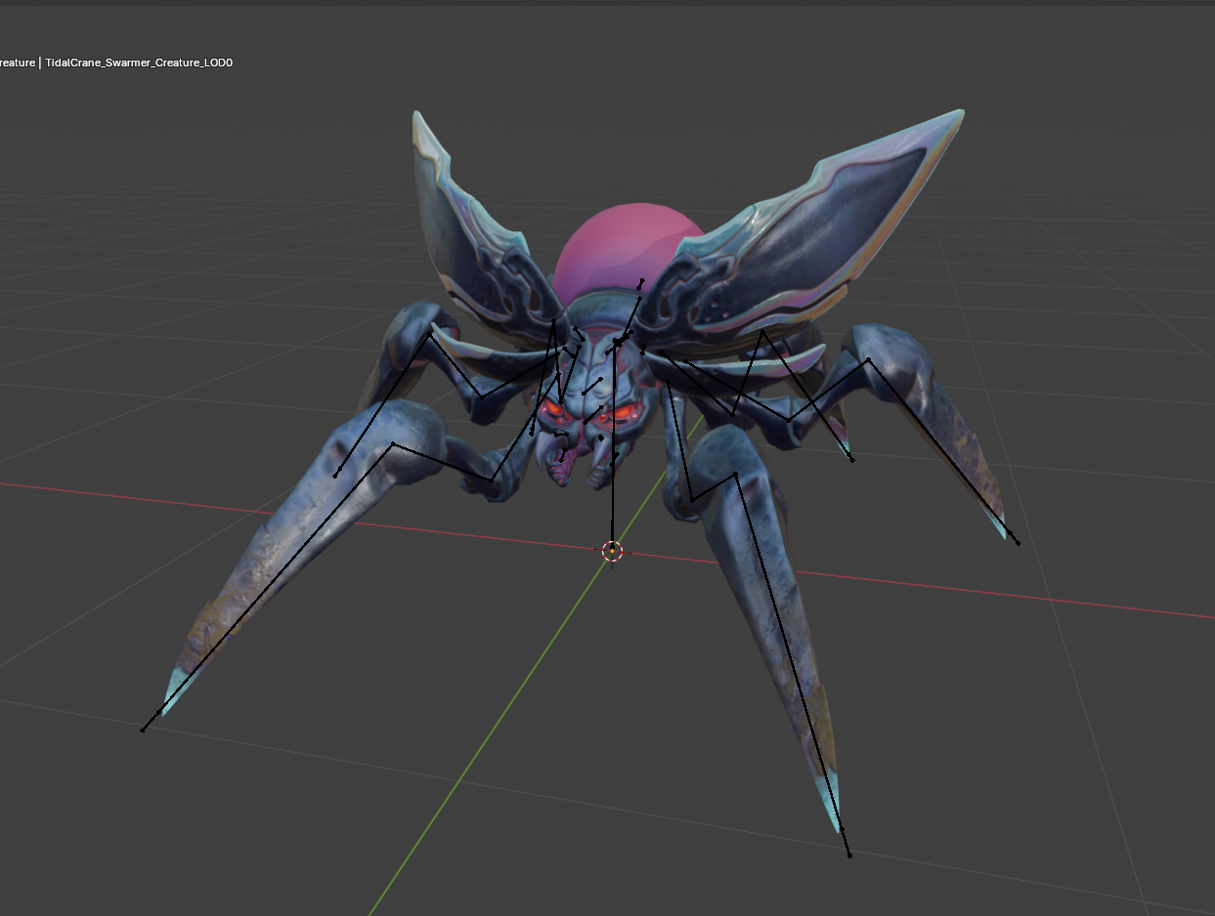Select the rear-left leg knee bone joint
This screenshot has width=1215, height=916.
(429, 335)
